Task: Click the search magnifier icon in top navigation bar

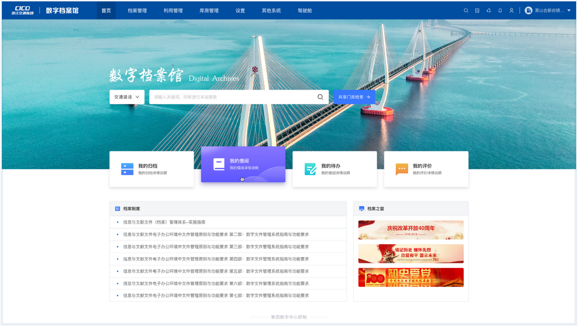Action: click(x=466, y=11)
